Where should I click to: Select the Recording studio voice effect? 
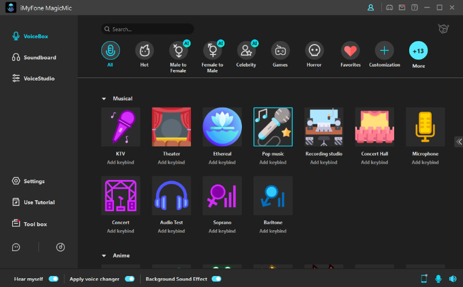pos(324,127)
